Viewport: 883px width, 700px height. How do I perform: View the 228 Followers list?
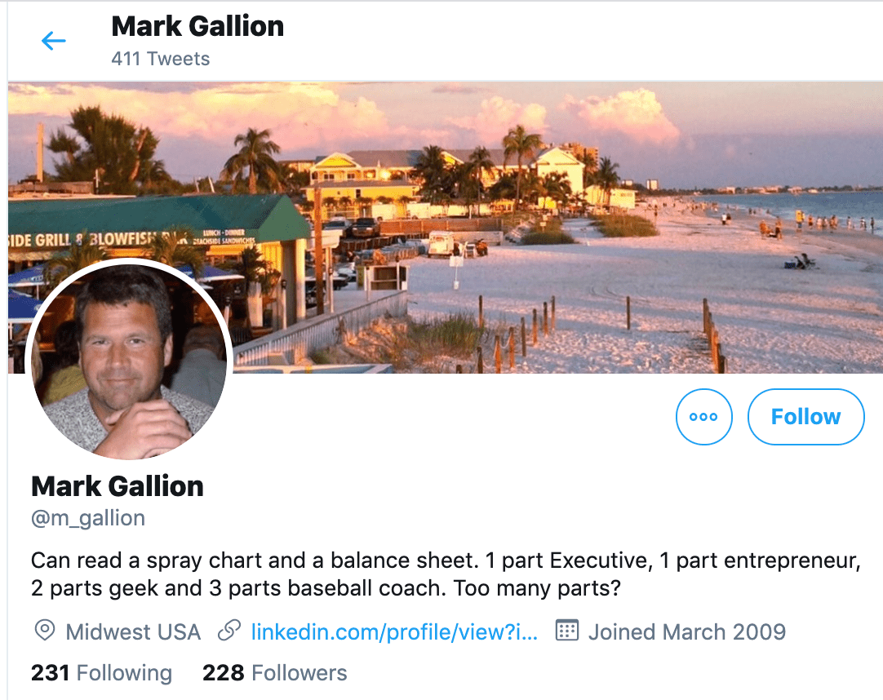(274, 673)
